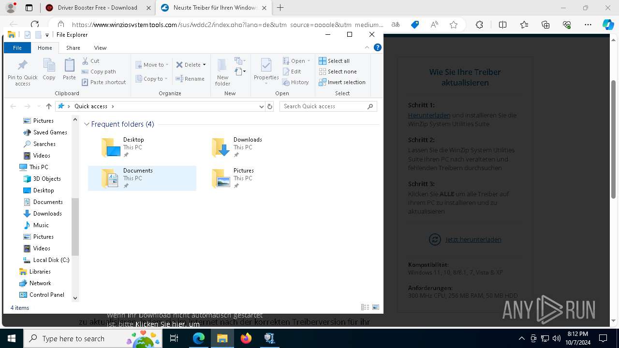619x348 pixels.
Task: Select 3D Objects in navigation pane
Action: [x=42, y=179]
